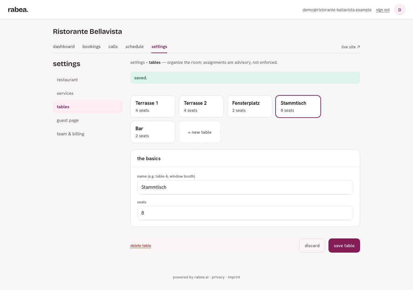
Task: Save the table
Action: (344, 246)
